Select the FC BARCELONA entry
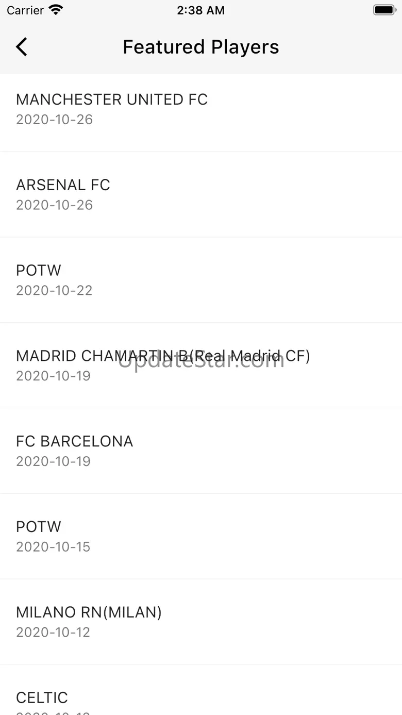 pos(74,442)
